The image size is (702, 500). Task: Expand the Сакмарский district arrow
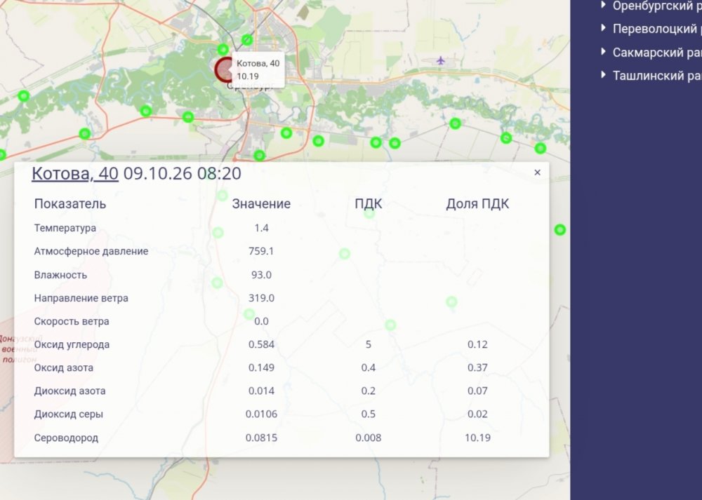[604, 52]
